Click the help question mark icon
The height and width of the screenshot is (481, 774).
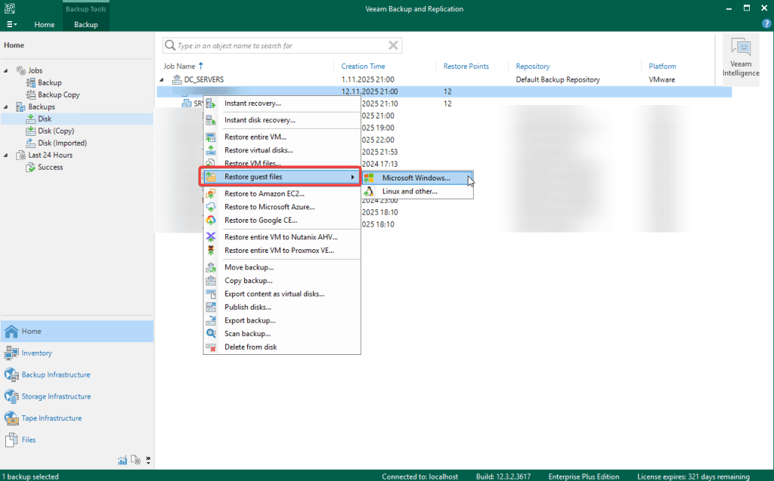pyautogui.click(x=766, y=23)
